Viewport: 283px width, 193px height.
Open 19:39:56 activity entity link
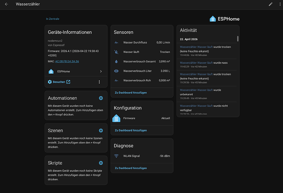tap(196, 74)
